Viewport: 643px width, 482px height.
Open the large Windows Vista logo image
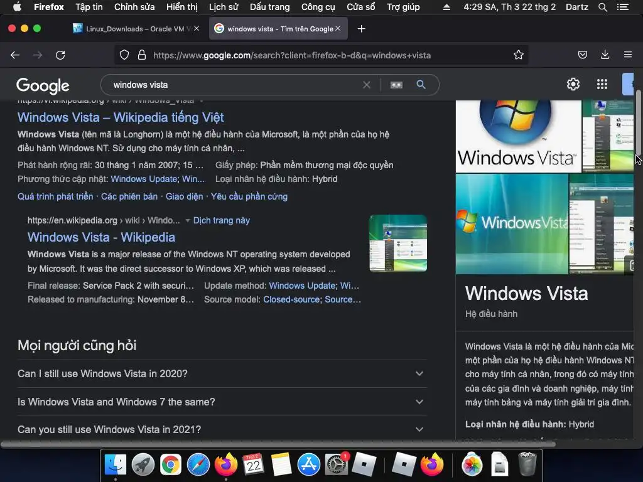[518, 136]
